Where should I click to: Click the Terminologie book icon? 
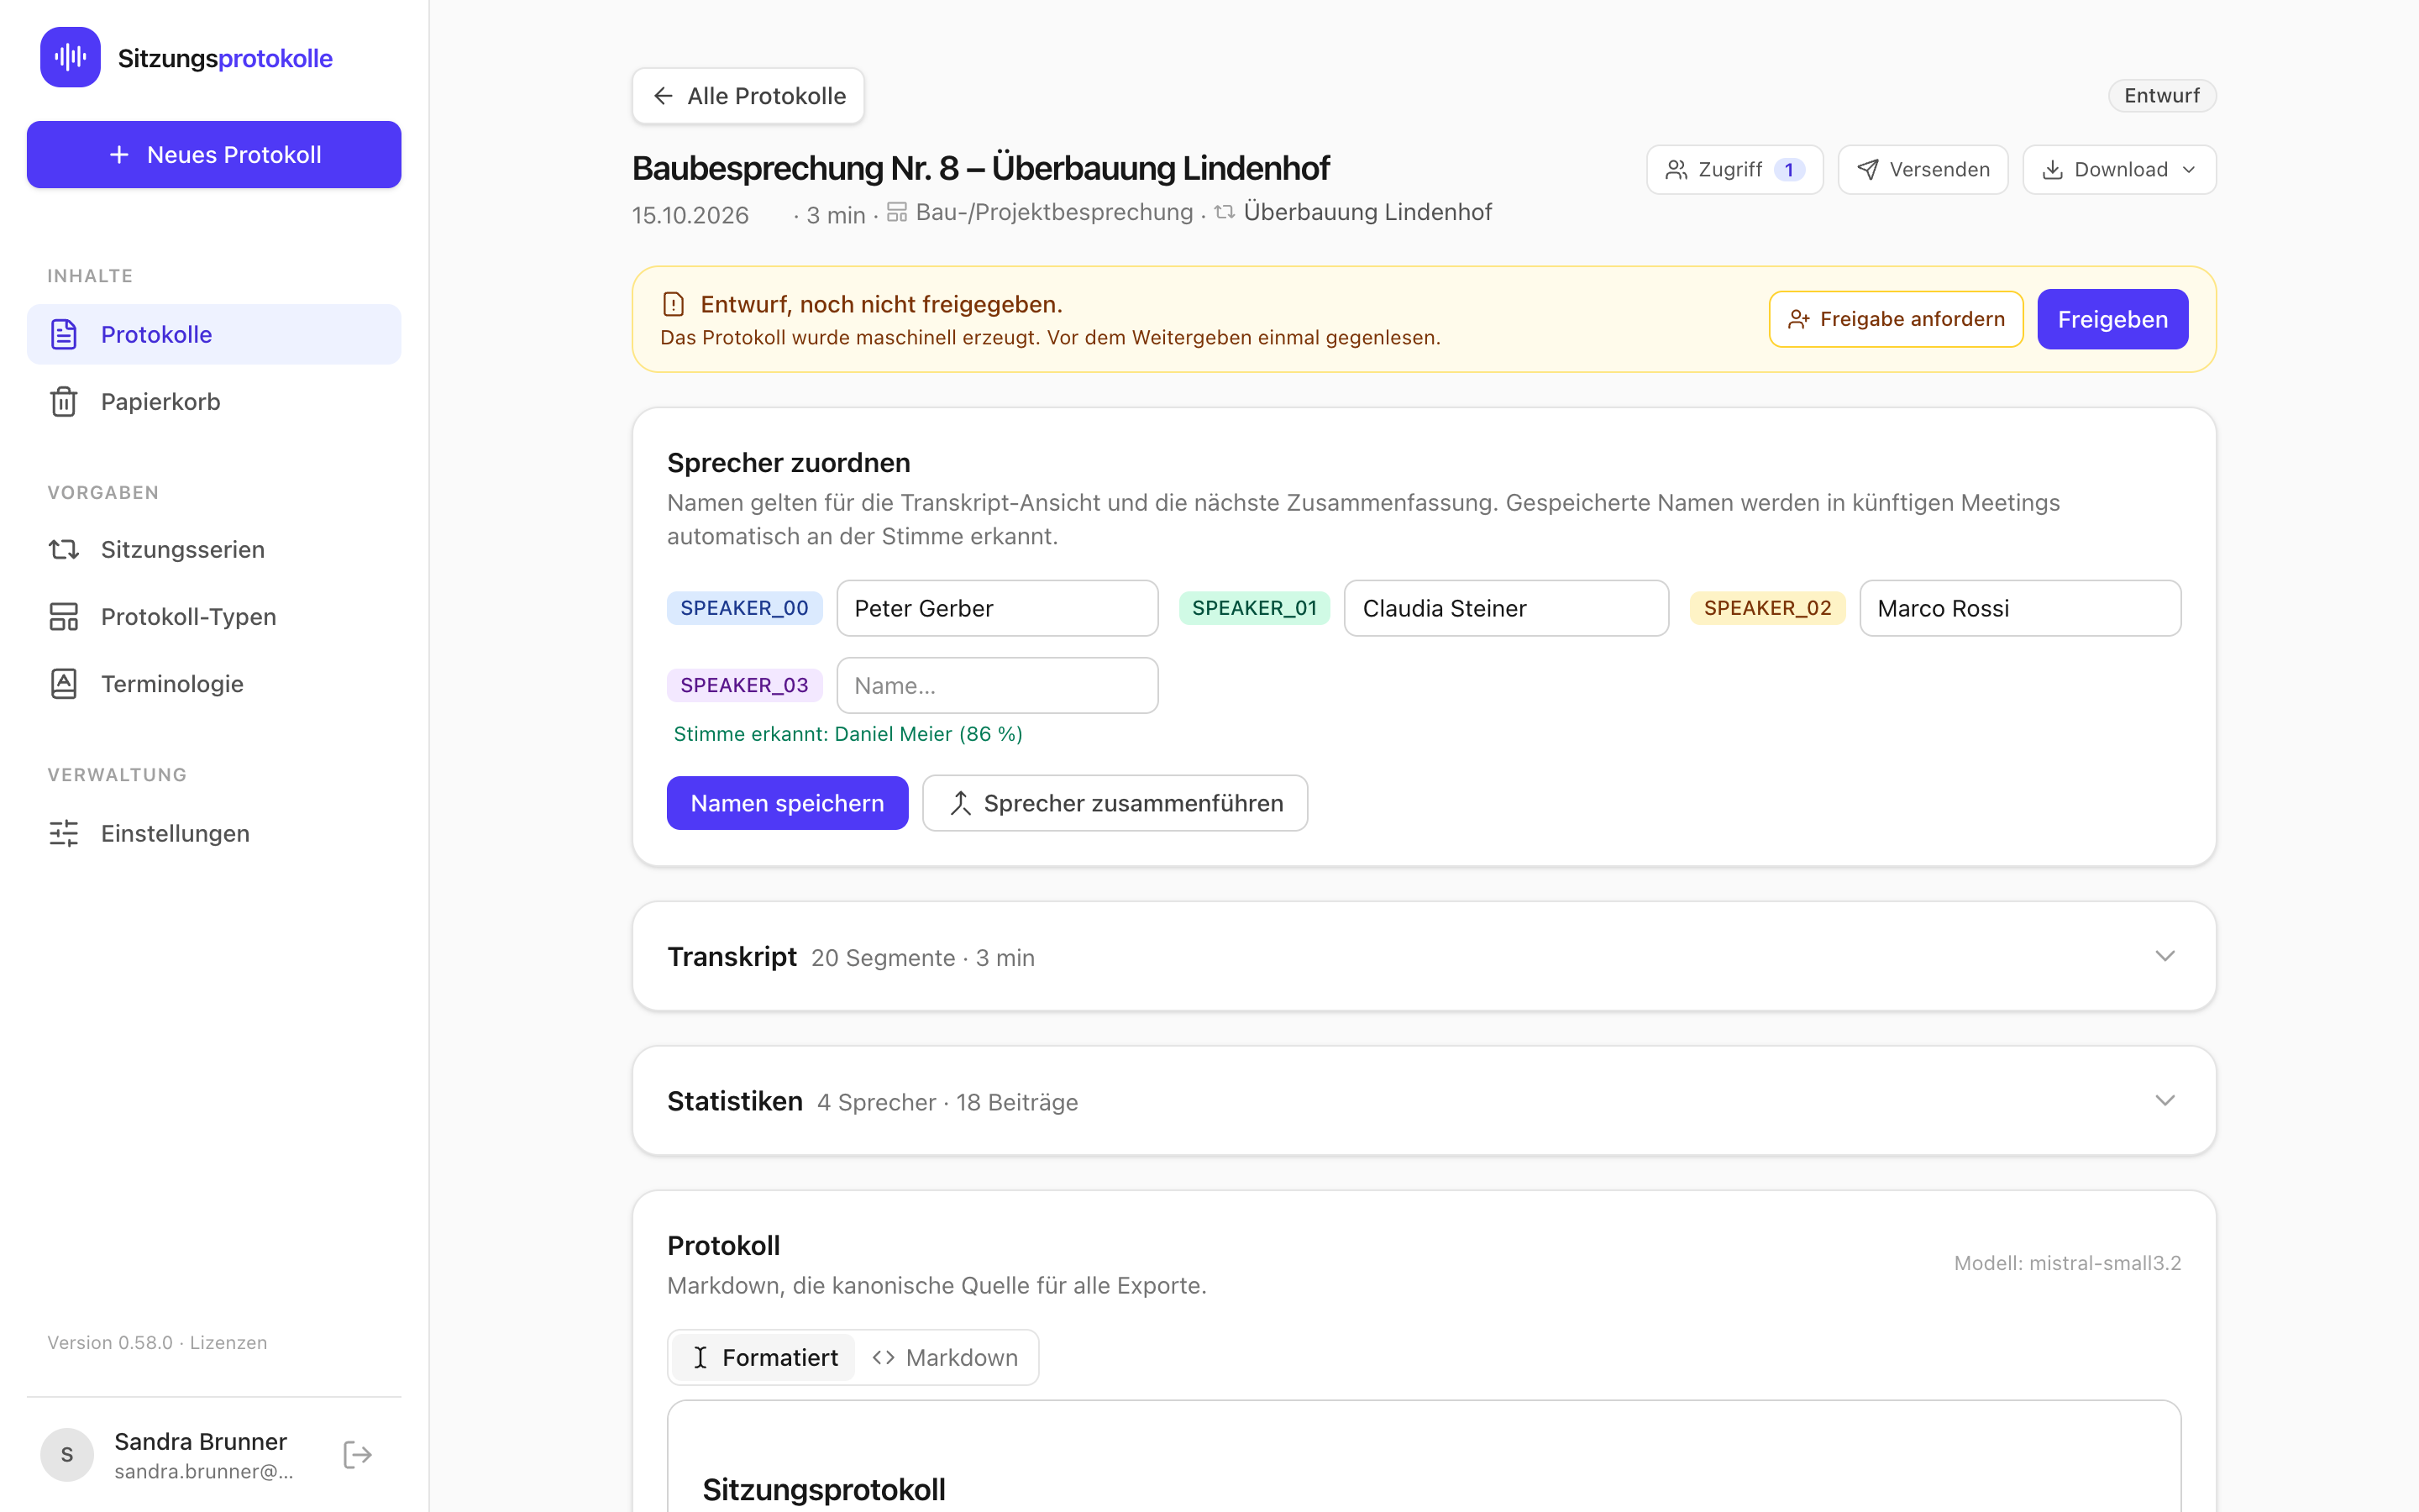coord(64,683)
